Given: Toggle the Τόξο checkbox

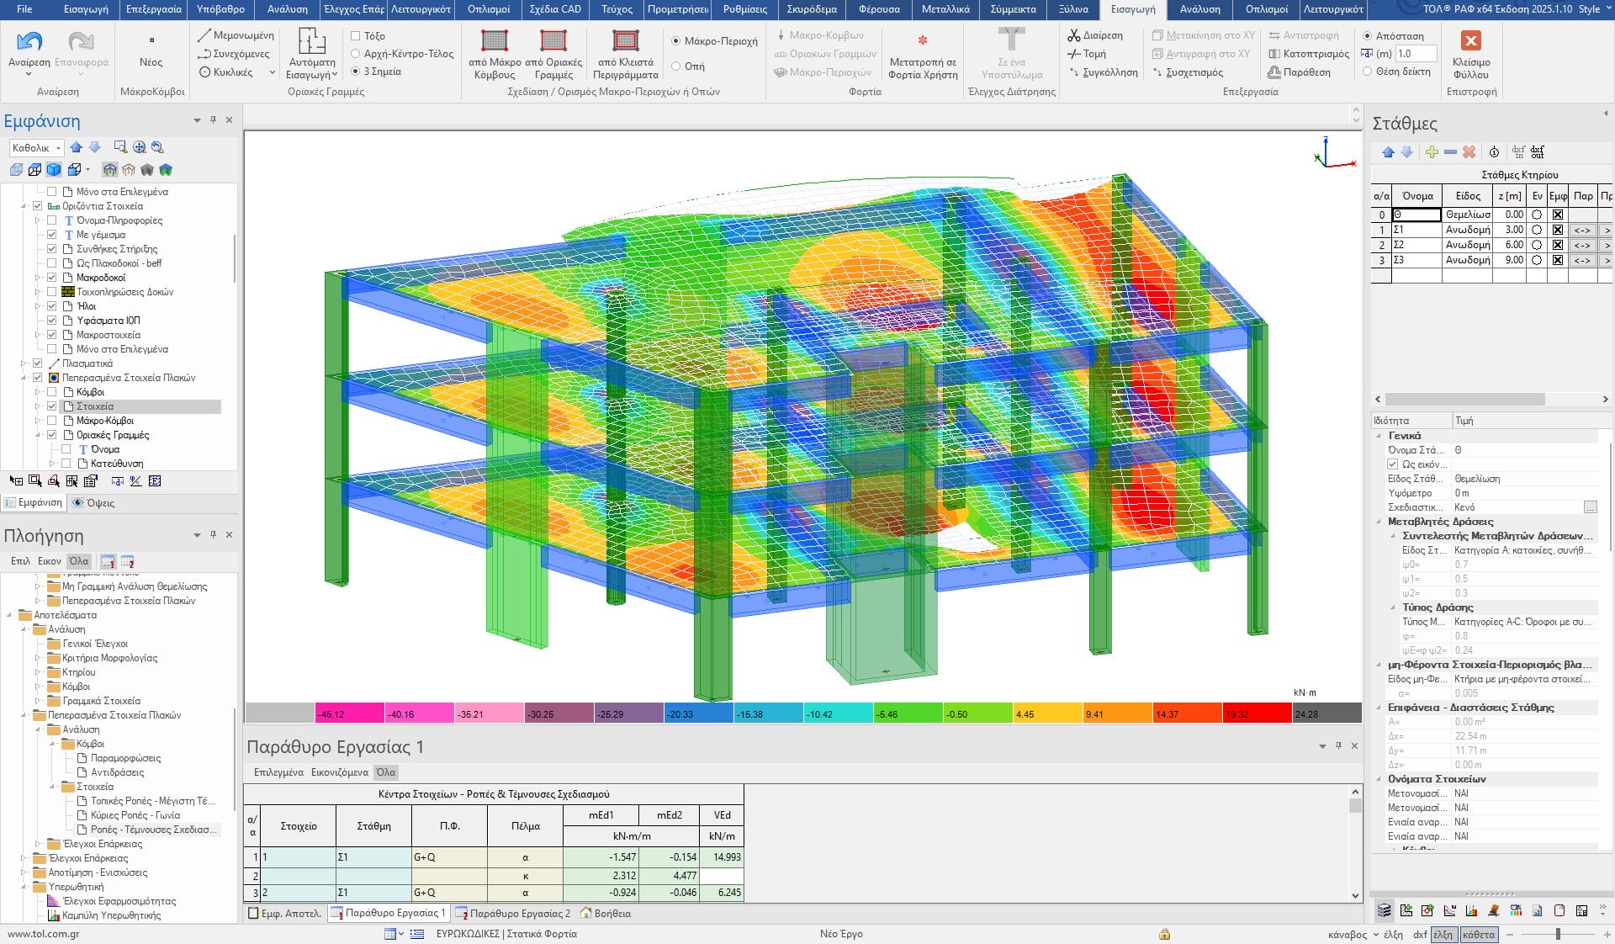Looking at the screenshot, I should [356, 36].
